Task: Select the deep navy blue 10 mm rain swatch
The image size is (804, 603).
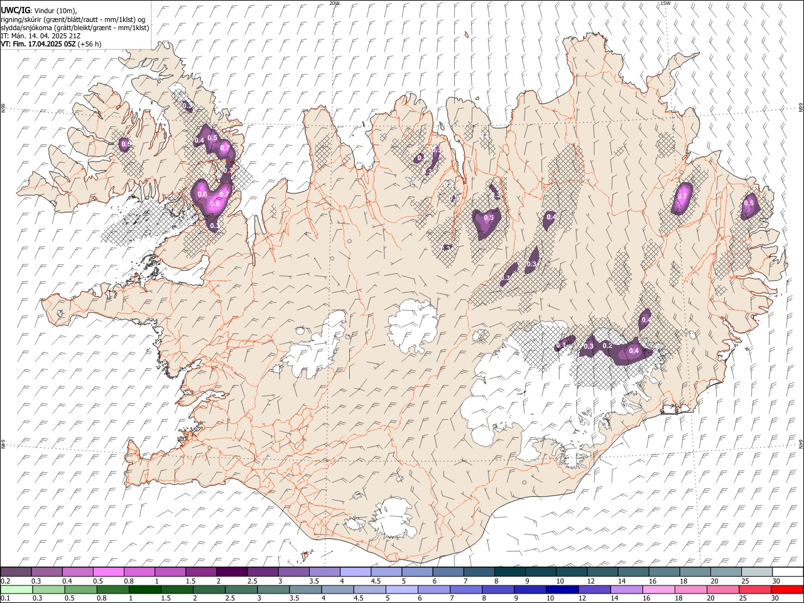Action: point(563,589)
